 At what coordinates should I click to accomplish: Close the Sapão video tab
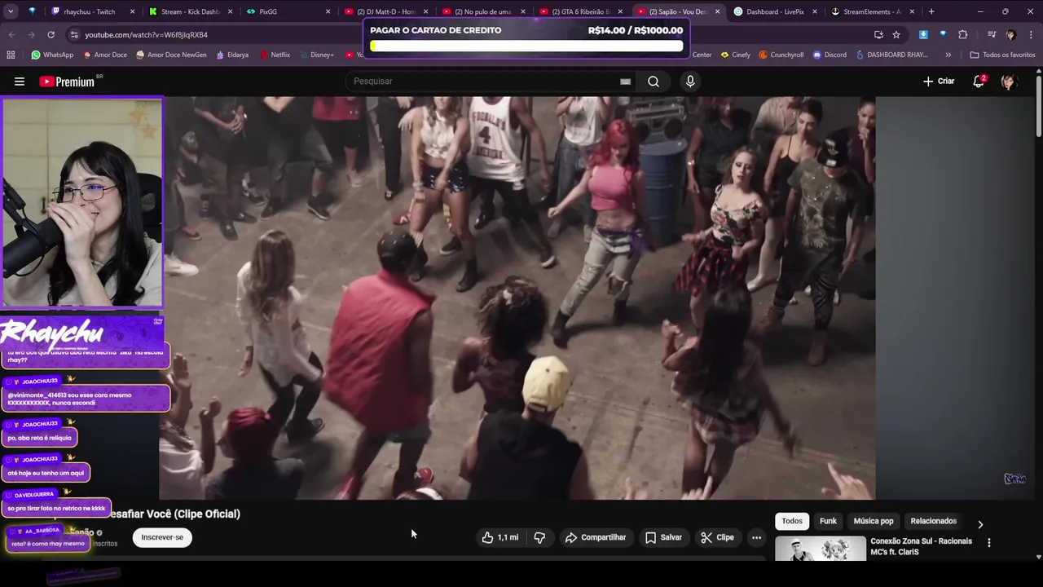(718, 11)
